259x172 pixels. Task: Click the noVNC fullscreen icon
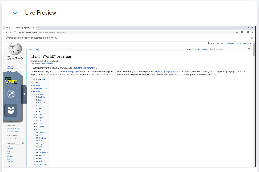tap(11, 94)
